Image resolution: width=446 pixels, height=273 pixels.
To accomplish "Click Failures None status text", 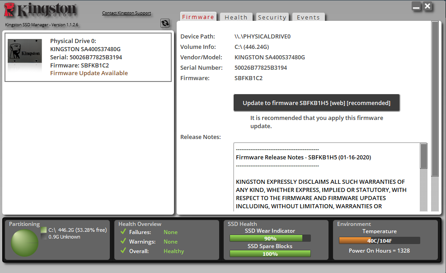I will [170, 232].
